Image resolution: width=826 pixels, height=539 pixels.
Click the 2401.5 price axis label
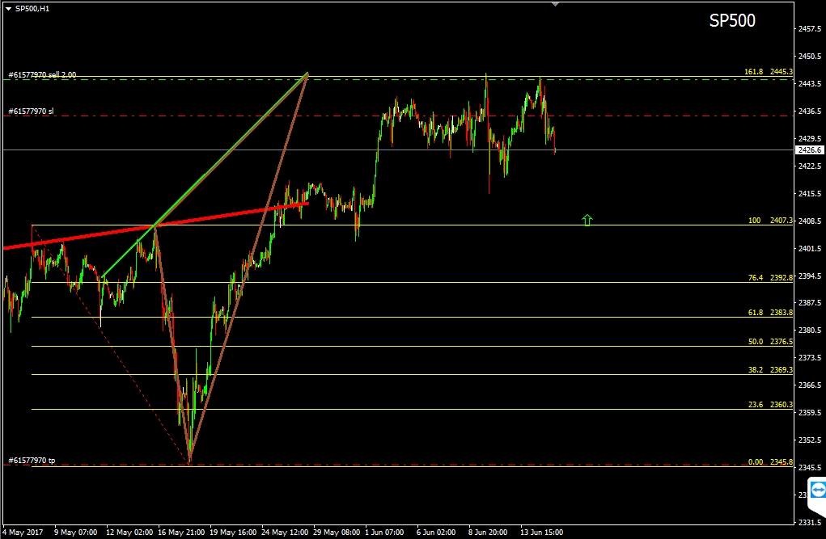(x=810, y=248)
